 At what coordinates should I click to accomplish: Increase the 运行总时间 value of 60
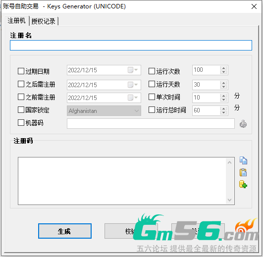coord(223,108)
